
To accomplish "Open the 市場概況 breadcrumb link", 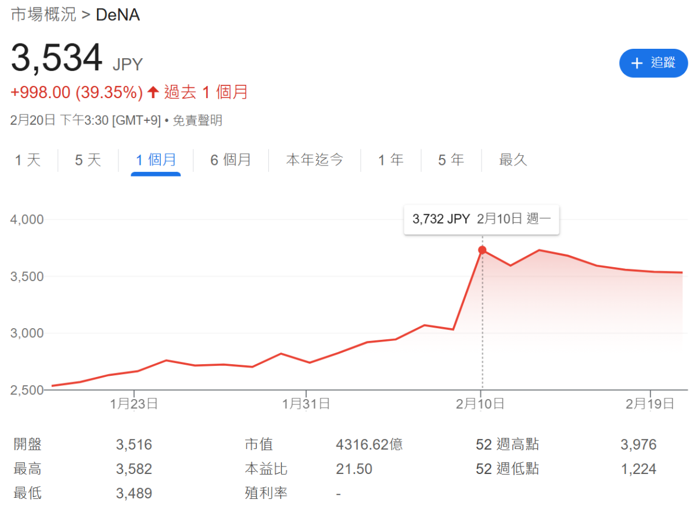I will pyautogui.click(x=44, y=15).
